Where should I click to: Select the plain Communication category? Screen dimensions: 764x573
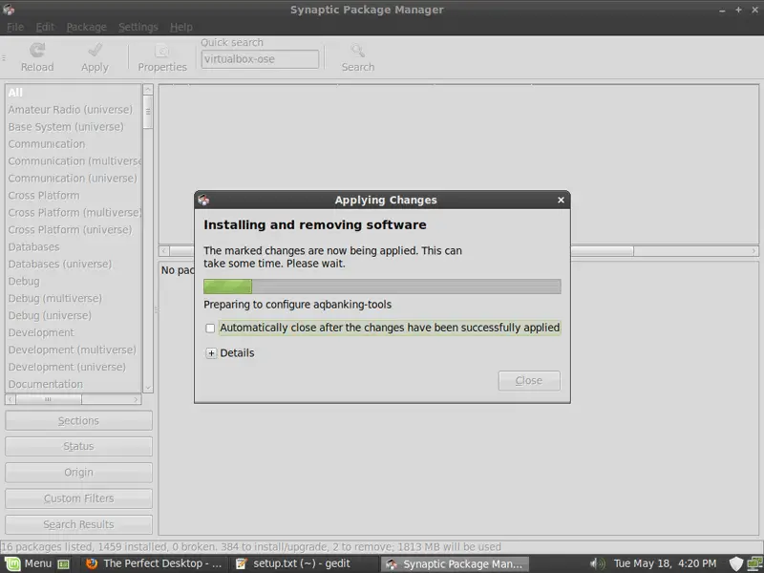click(x=74, y=144)
